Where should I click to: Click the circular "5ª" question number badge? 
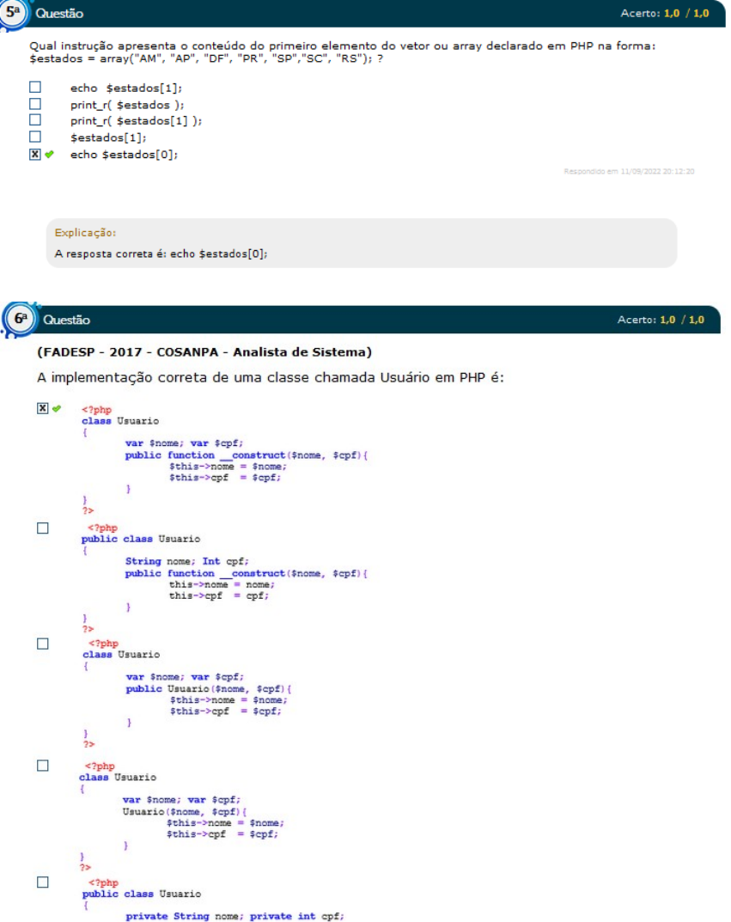[x=14, y=12]
